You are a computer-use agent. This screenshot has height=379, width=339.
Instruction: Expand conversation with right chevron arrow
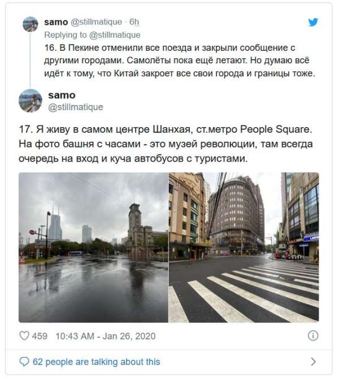pos(313,361)
